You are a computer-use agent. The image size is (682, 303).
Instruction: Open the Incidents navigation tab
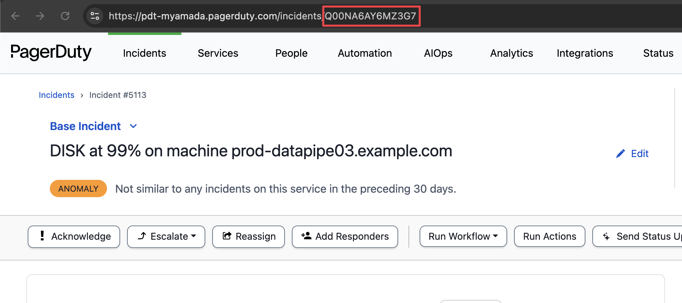pos(145,53)
